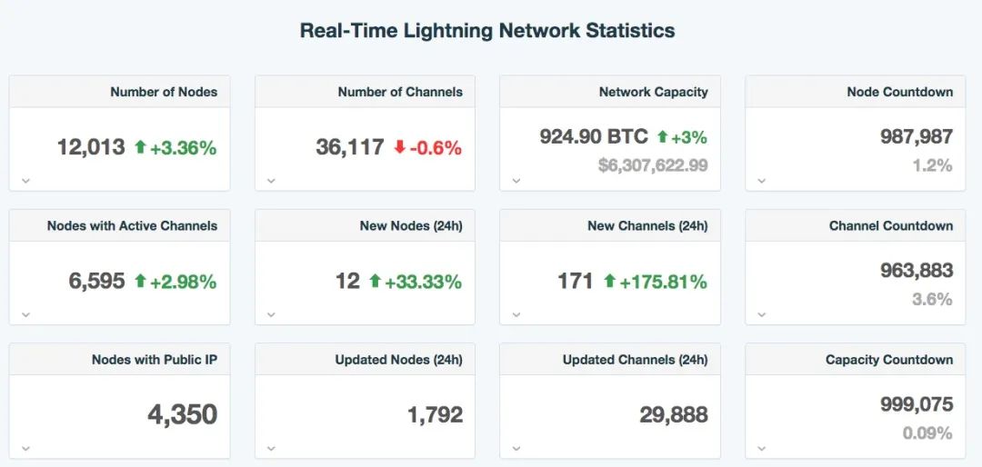Open chevron under Nodes with Active Channels

point(26,314)
